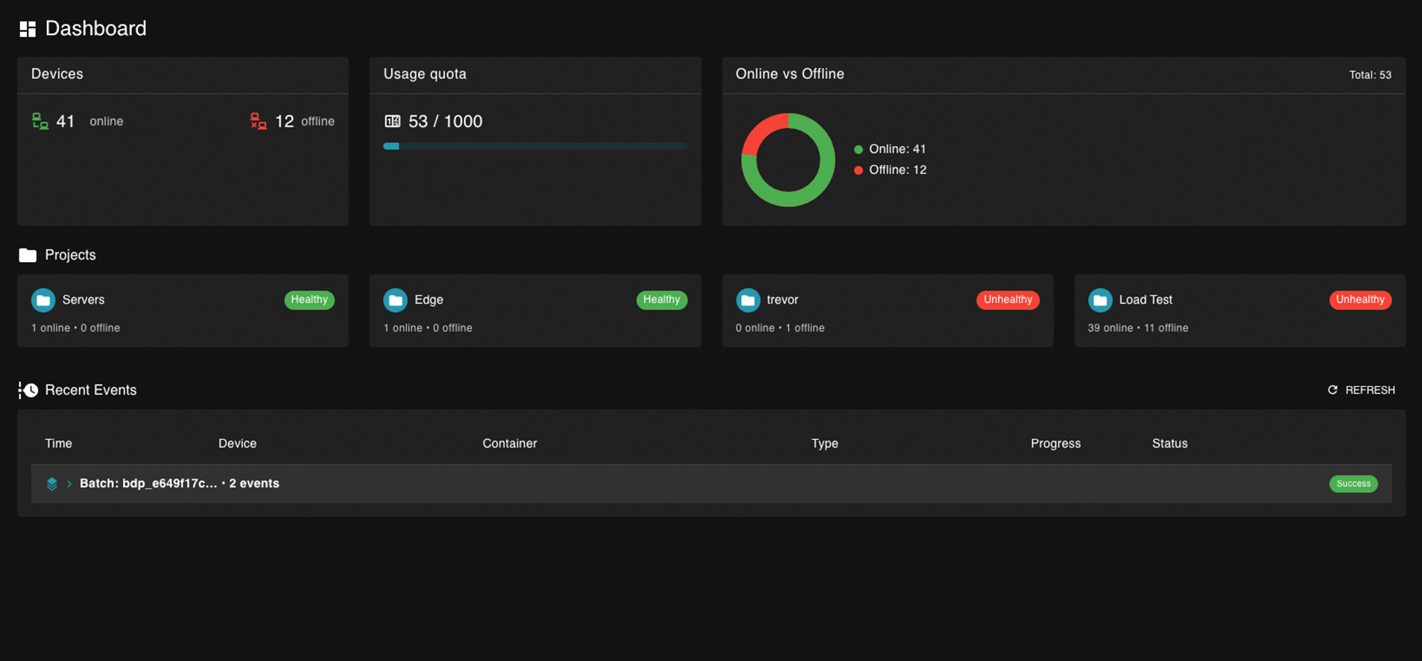Click the batch layers icon in events row
Image resolution: width=1422 pixels, height=661 pixels.
tap(52, 484)
